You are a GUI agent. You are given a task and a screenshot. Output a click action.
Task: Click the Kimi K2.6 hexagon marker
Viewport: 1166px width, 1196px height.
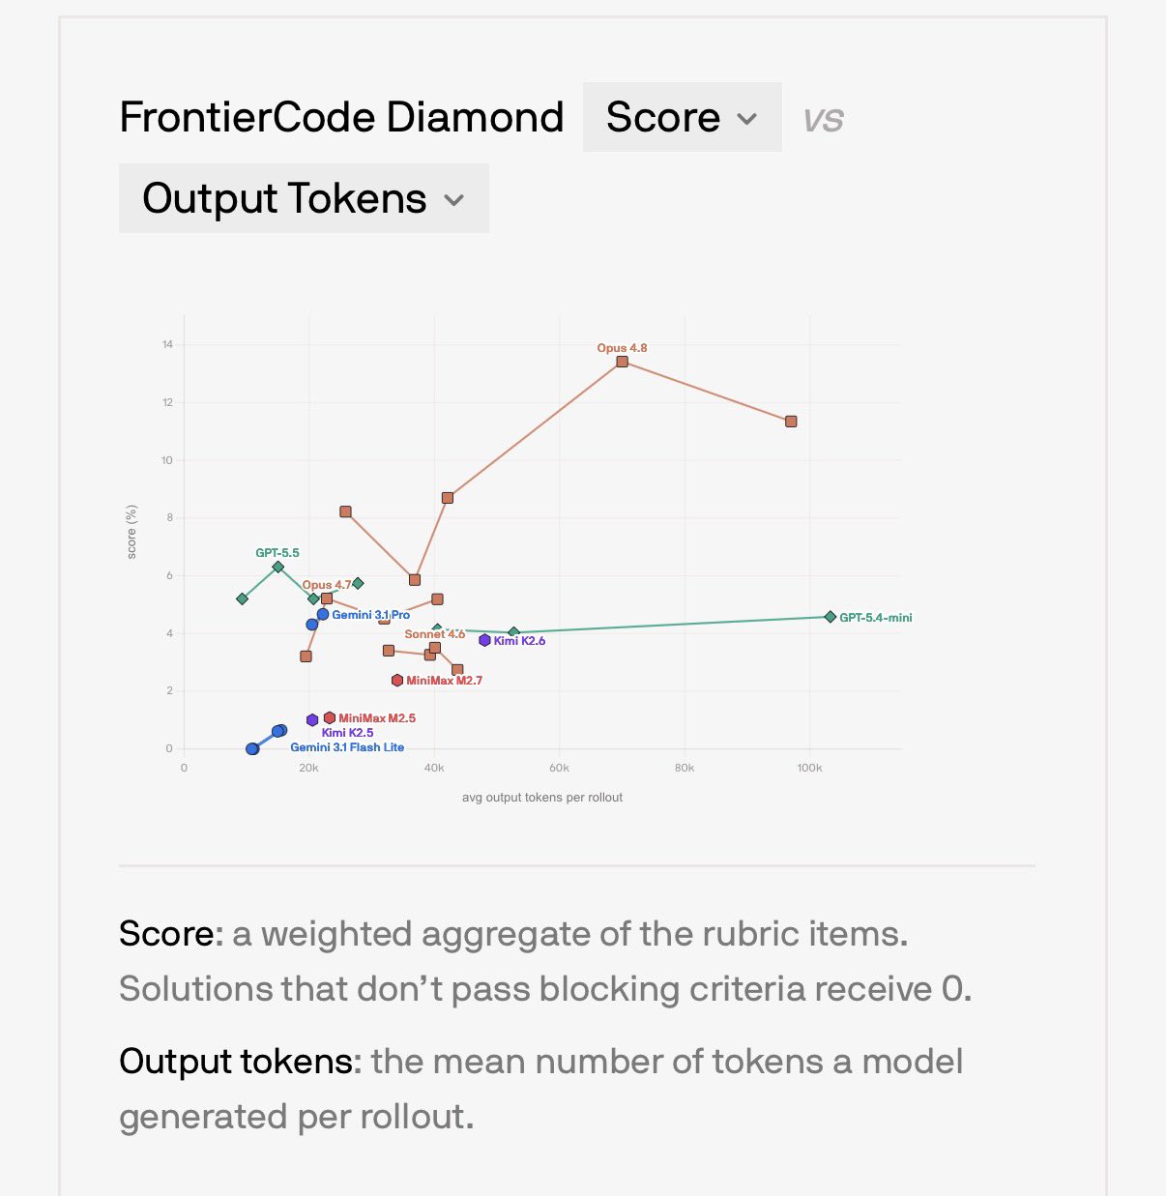click(484, 640)
